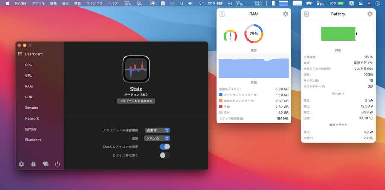Screen dimensions: 385x190
Task: Open the ウインドウ menu in menu bar
Action: pyautogui.click(x=94, y=3)
